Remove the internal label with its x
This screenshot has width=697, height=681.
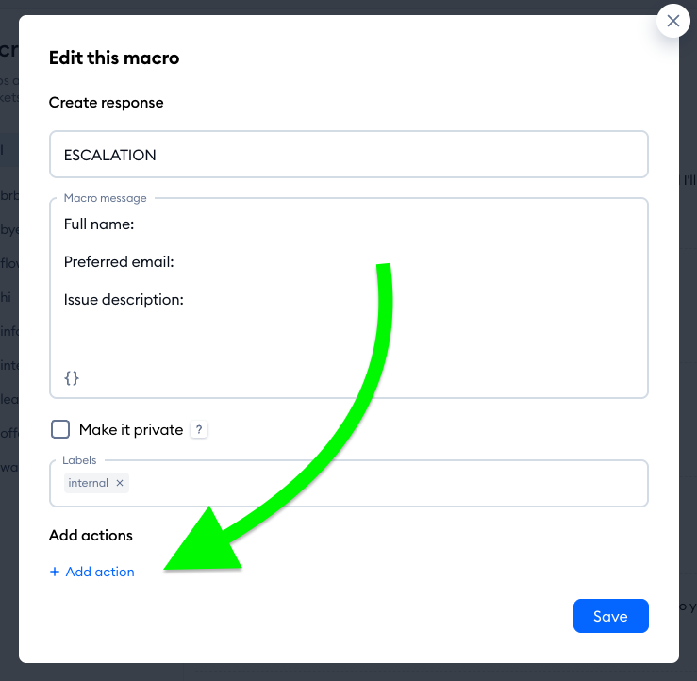[x=120, y=483]
